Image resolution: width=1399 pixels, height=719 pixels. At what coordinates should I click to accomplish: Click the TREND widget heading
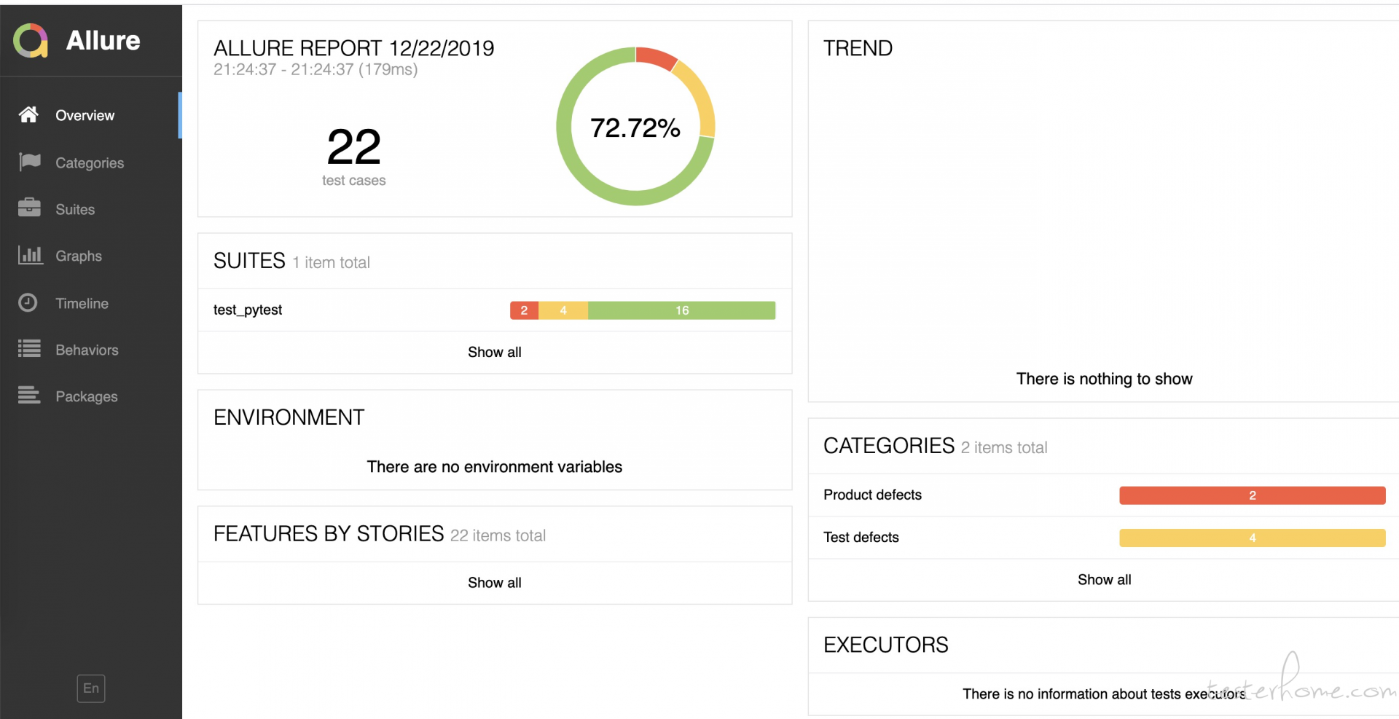[x=858, y=48]
